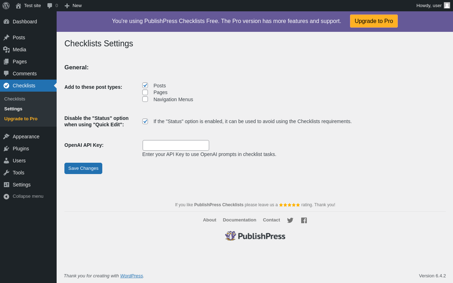Click the Navigation Menus label text
Viewport: 453px width, 283px height.
pyautogui.click(x=173, y=99)
